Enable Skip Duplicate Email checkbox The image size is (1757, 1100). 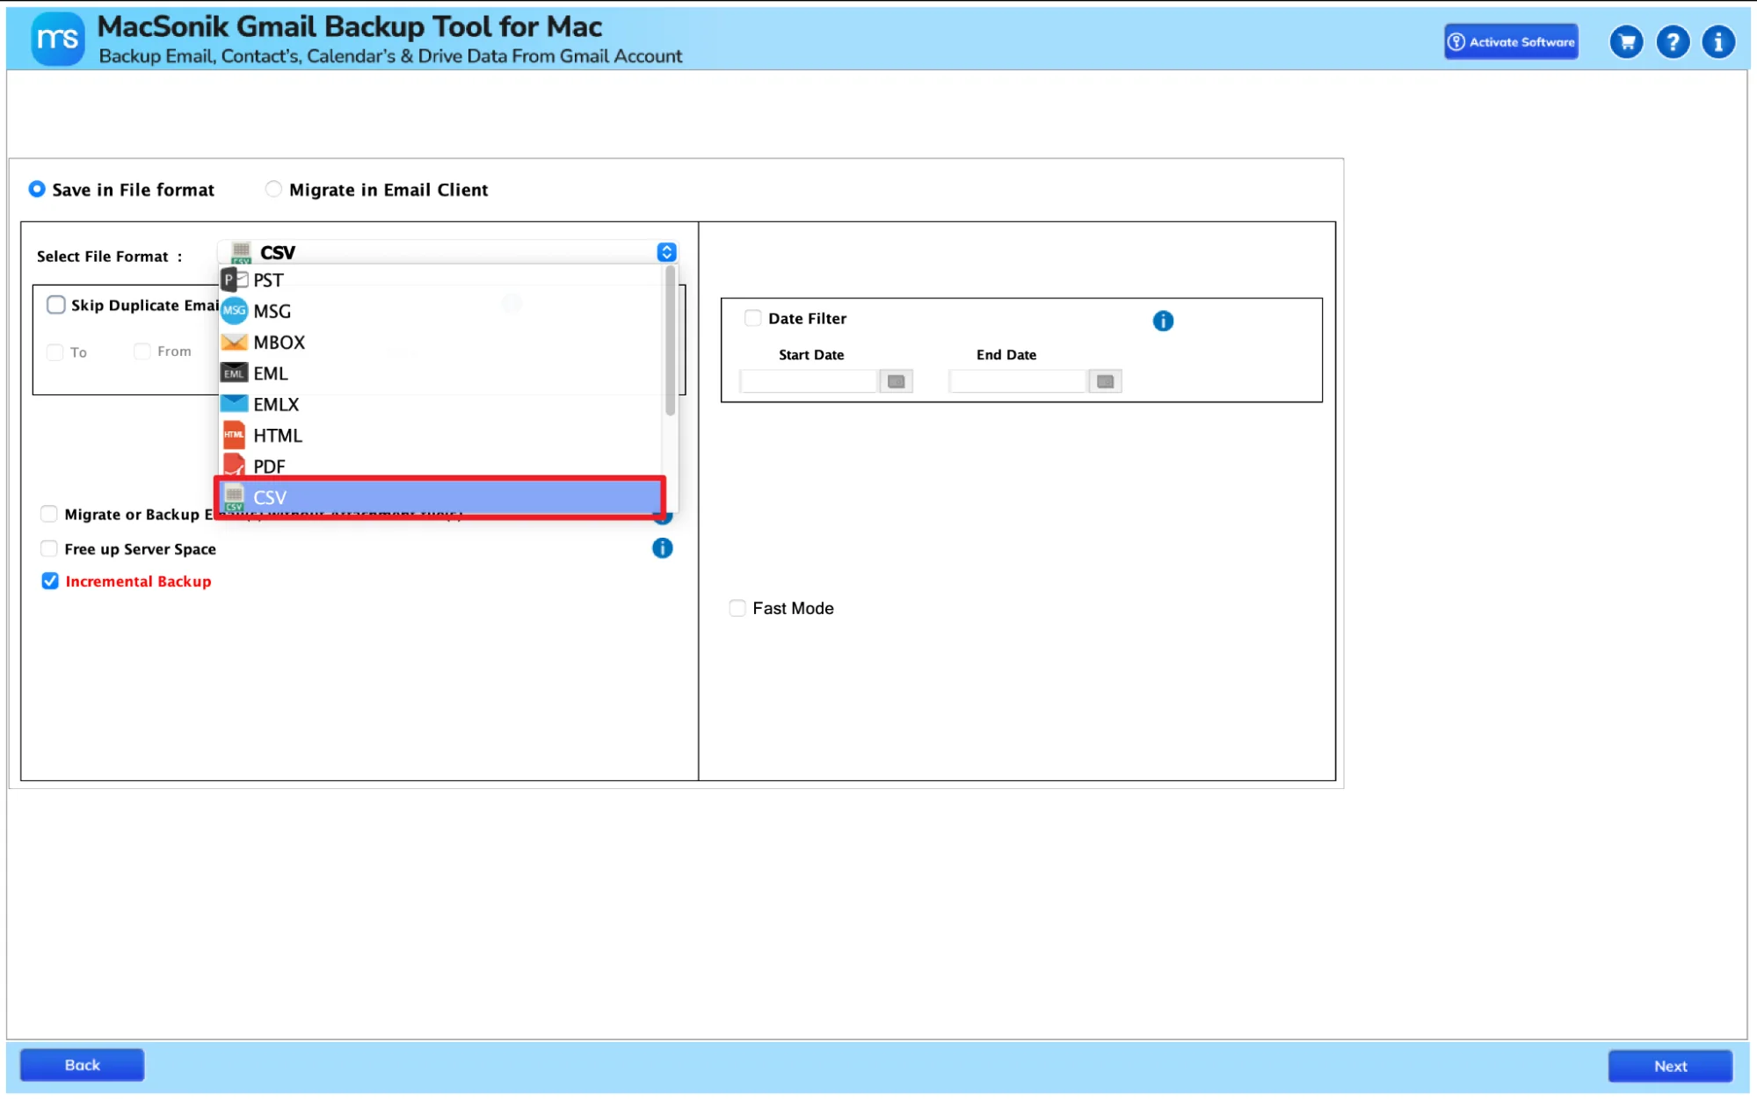coord(56,305)
